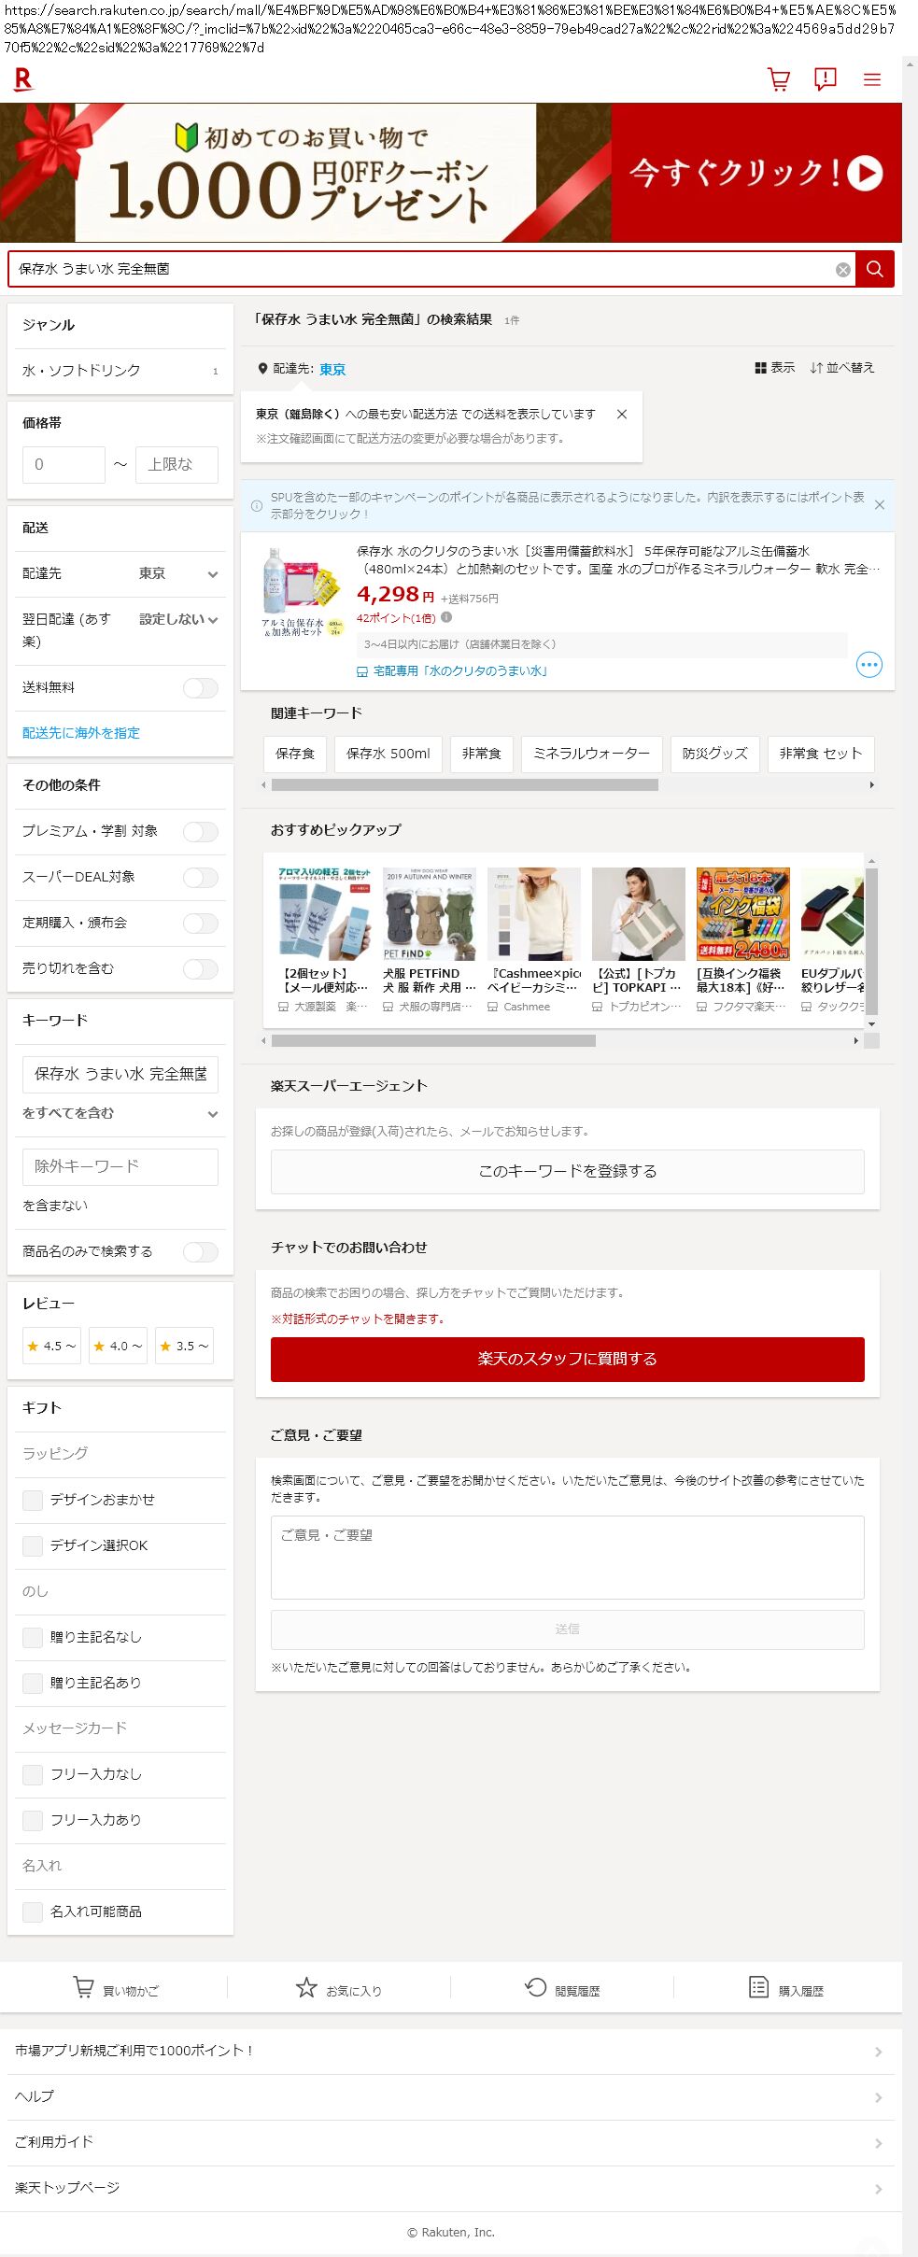Click the 除外キーワード input field
This screenshot has width=918, height=2257.
(120, 1167)
